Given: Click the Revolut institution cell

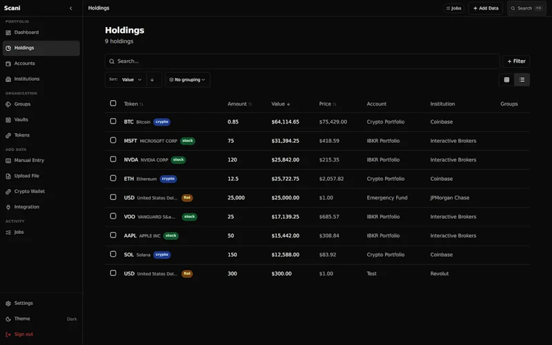Looking at the screenshot, I should (440, 274).
